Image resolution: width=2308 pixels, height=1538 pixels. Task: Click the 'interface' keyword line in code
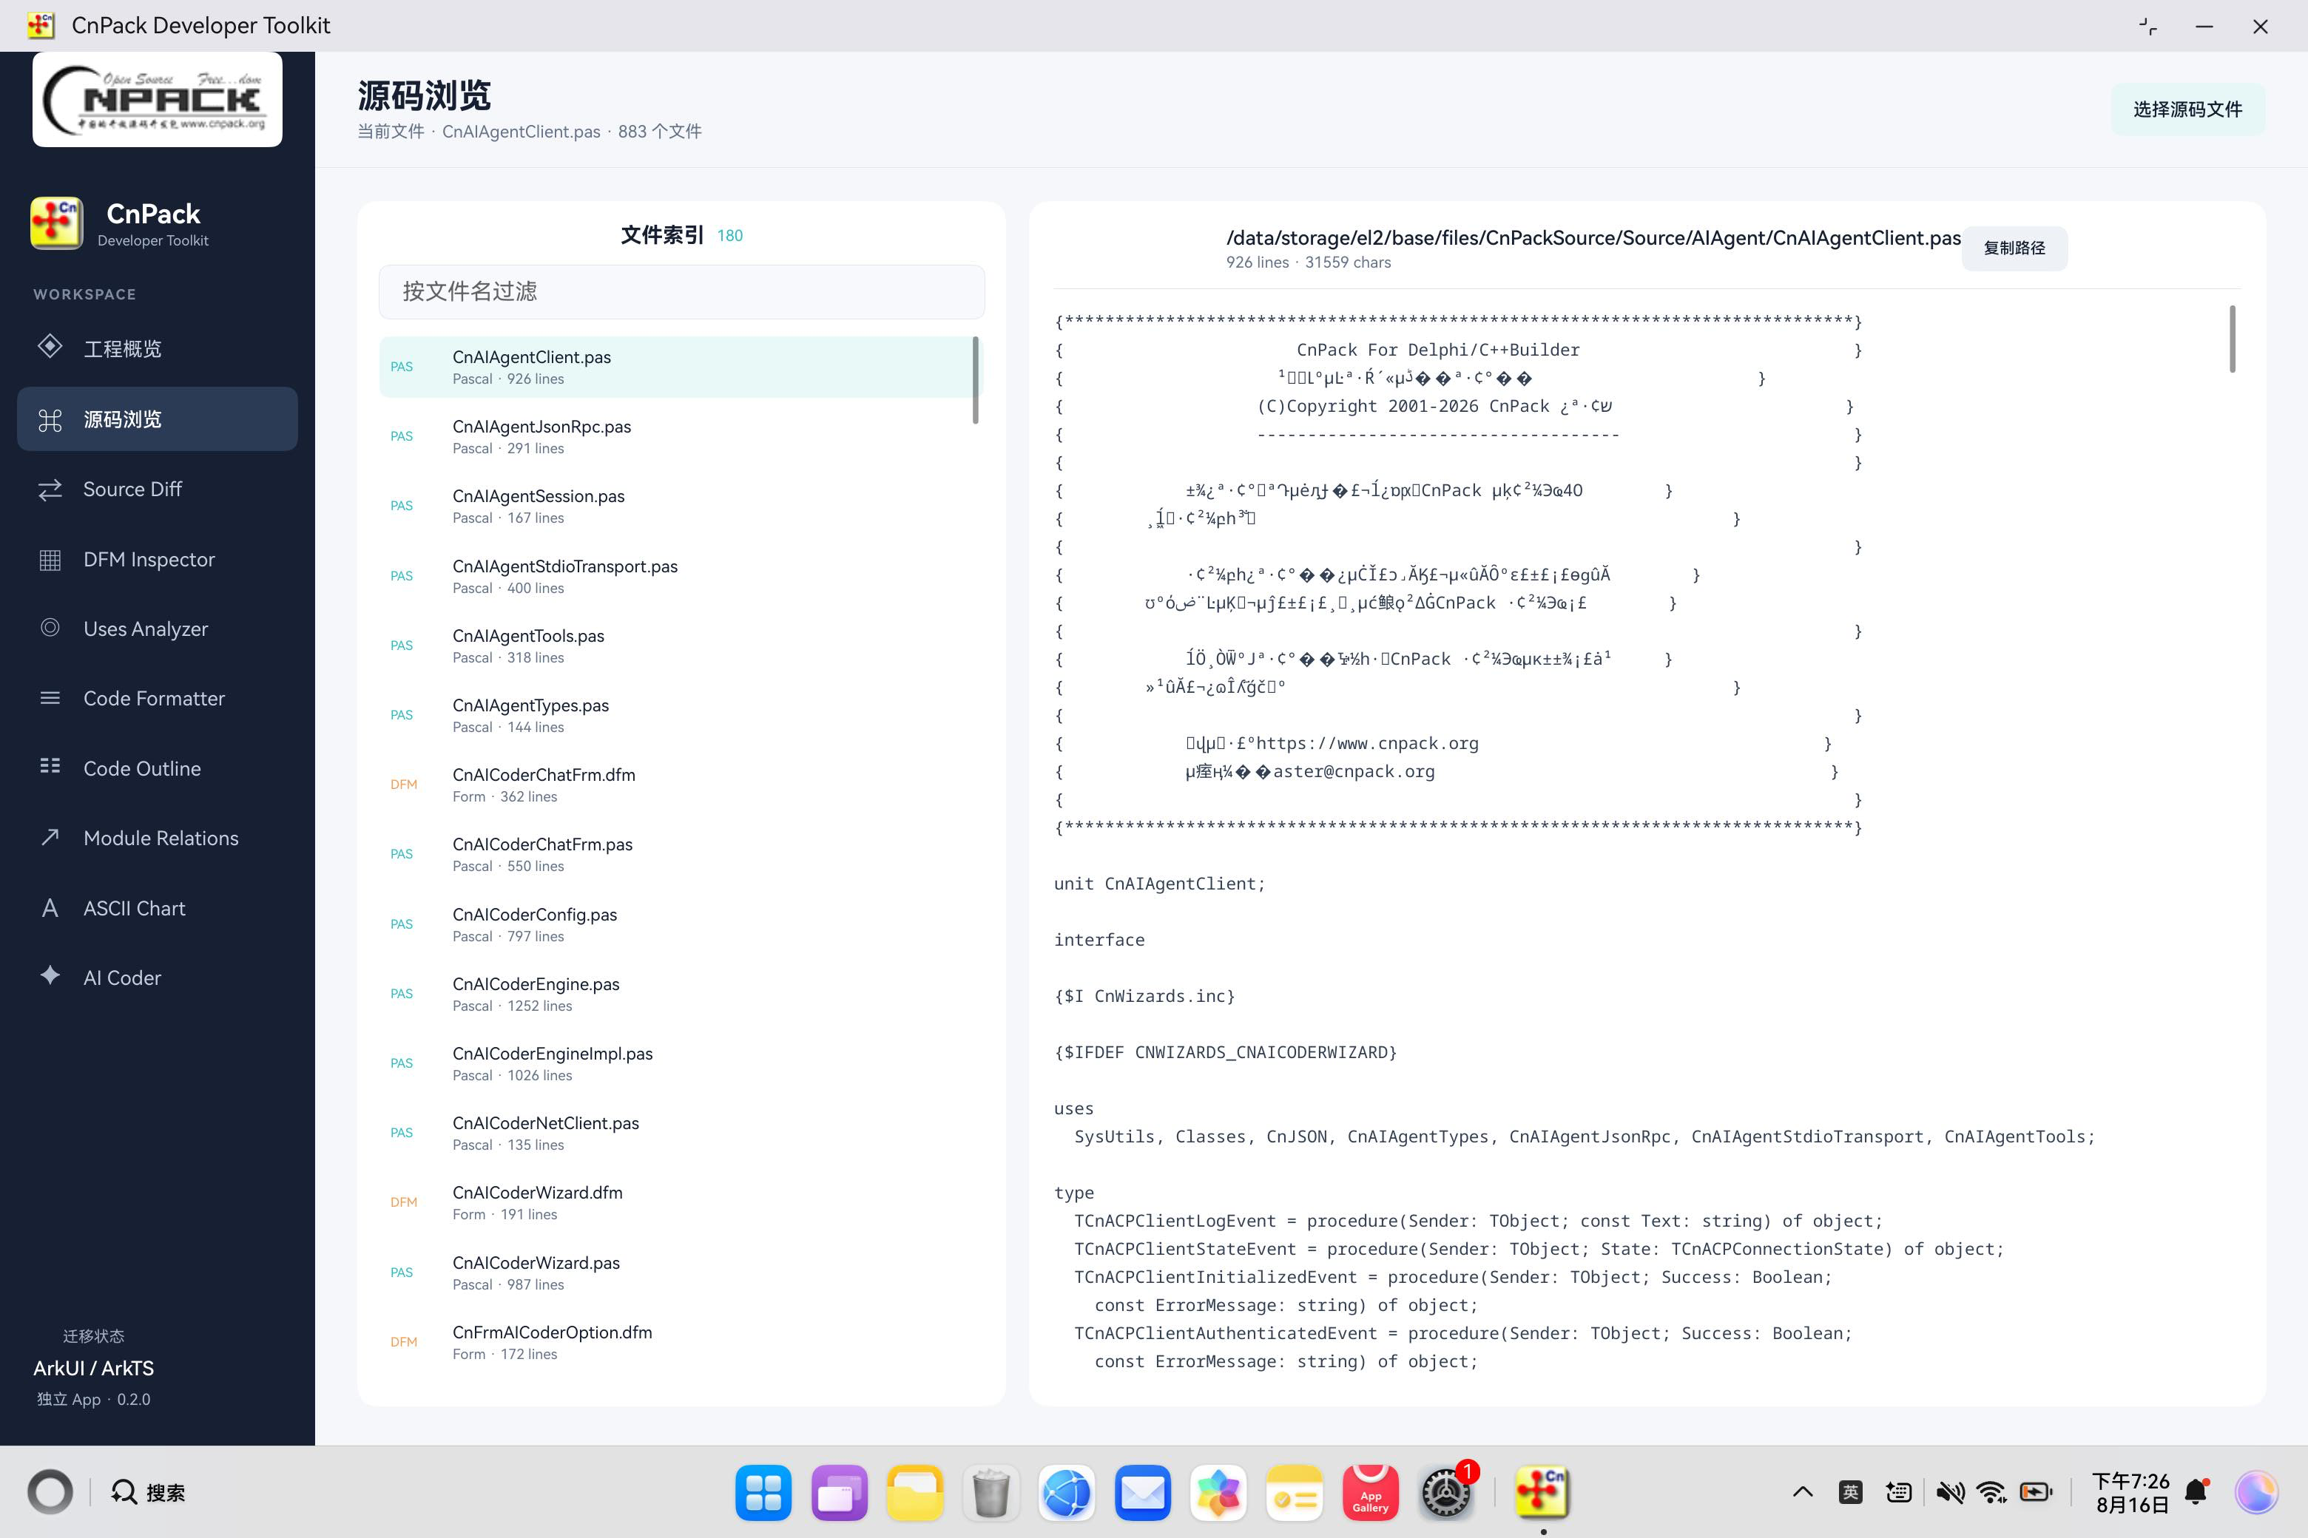coord(1099,940)
